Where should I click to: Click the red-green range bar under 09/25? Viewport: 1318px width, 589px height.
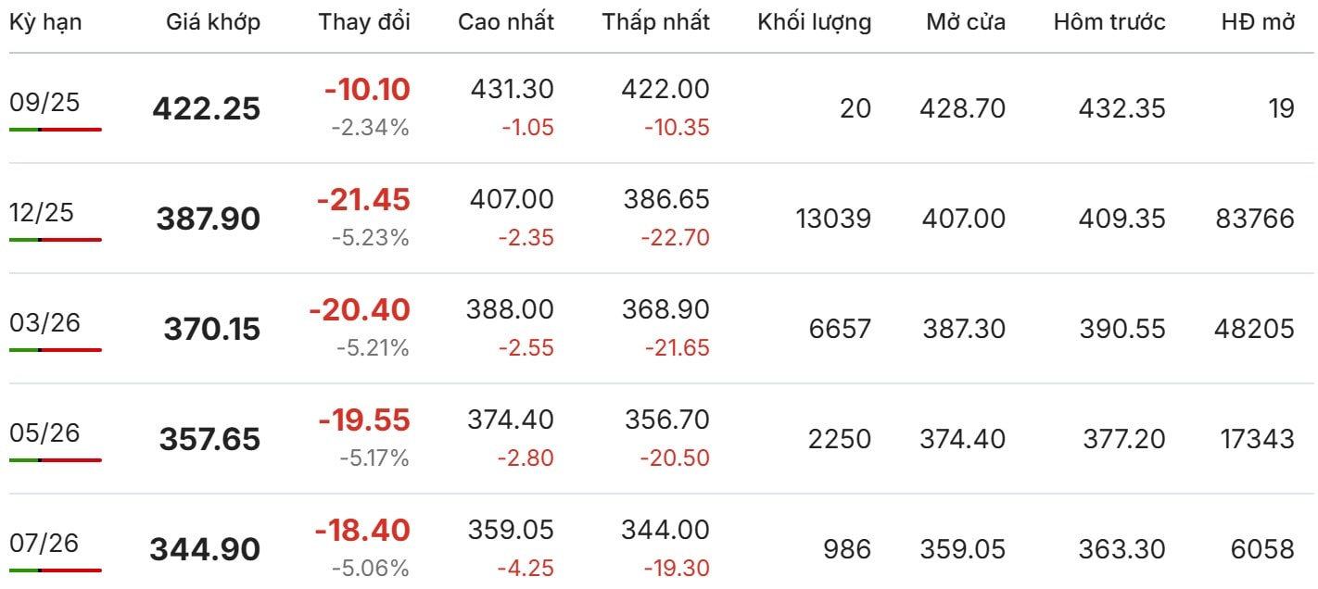click(56, 130)
